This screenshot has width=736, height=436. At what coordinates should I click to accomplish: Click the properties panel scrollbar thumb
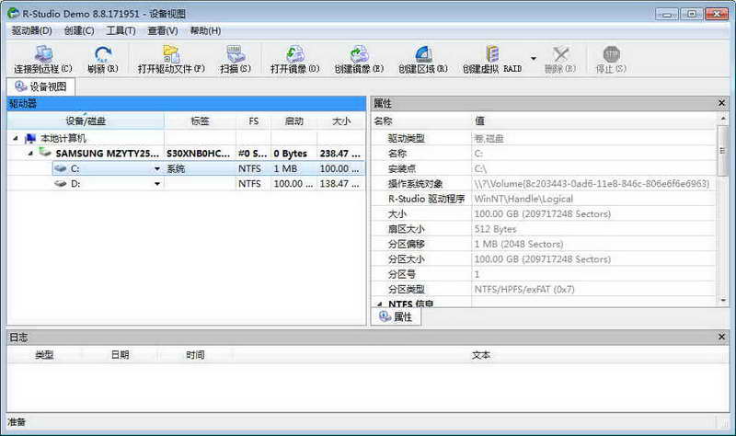[722, 149]
